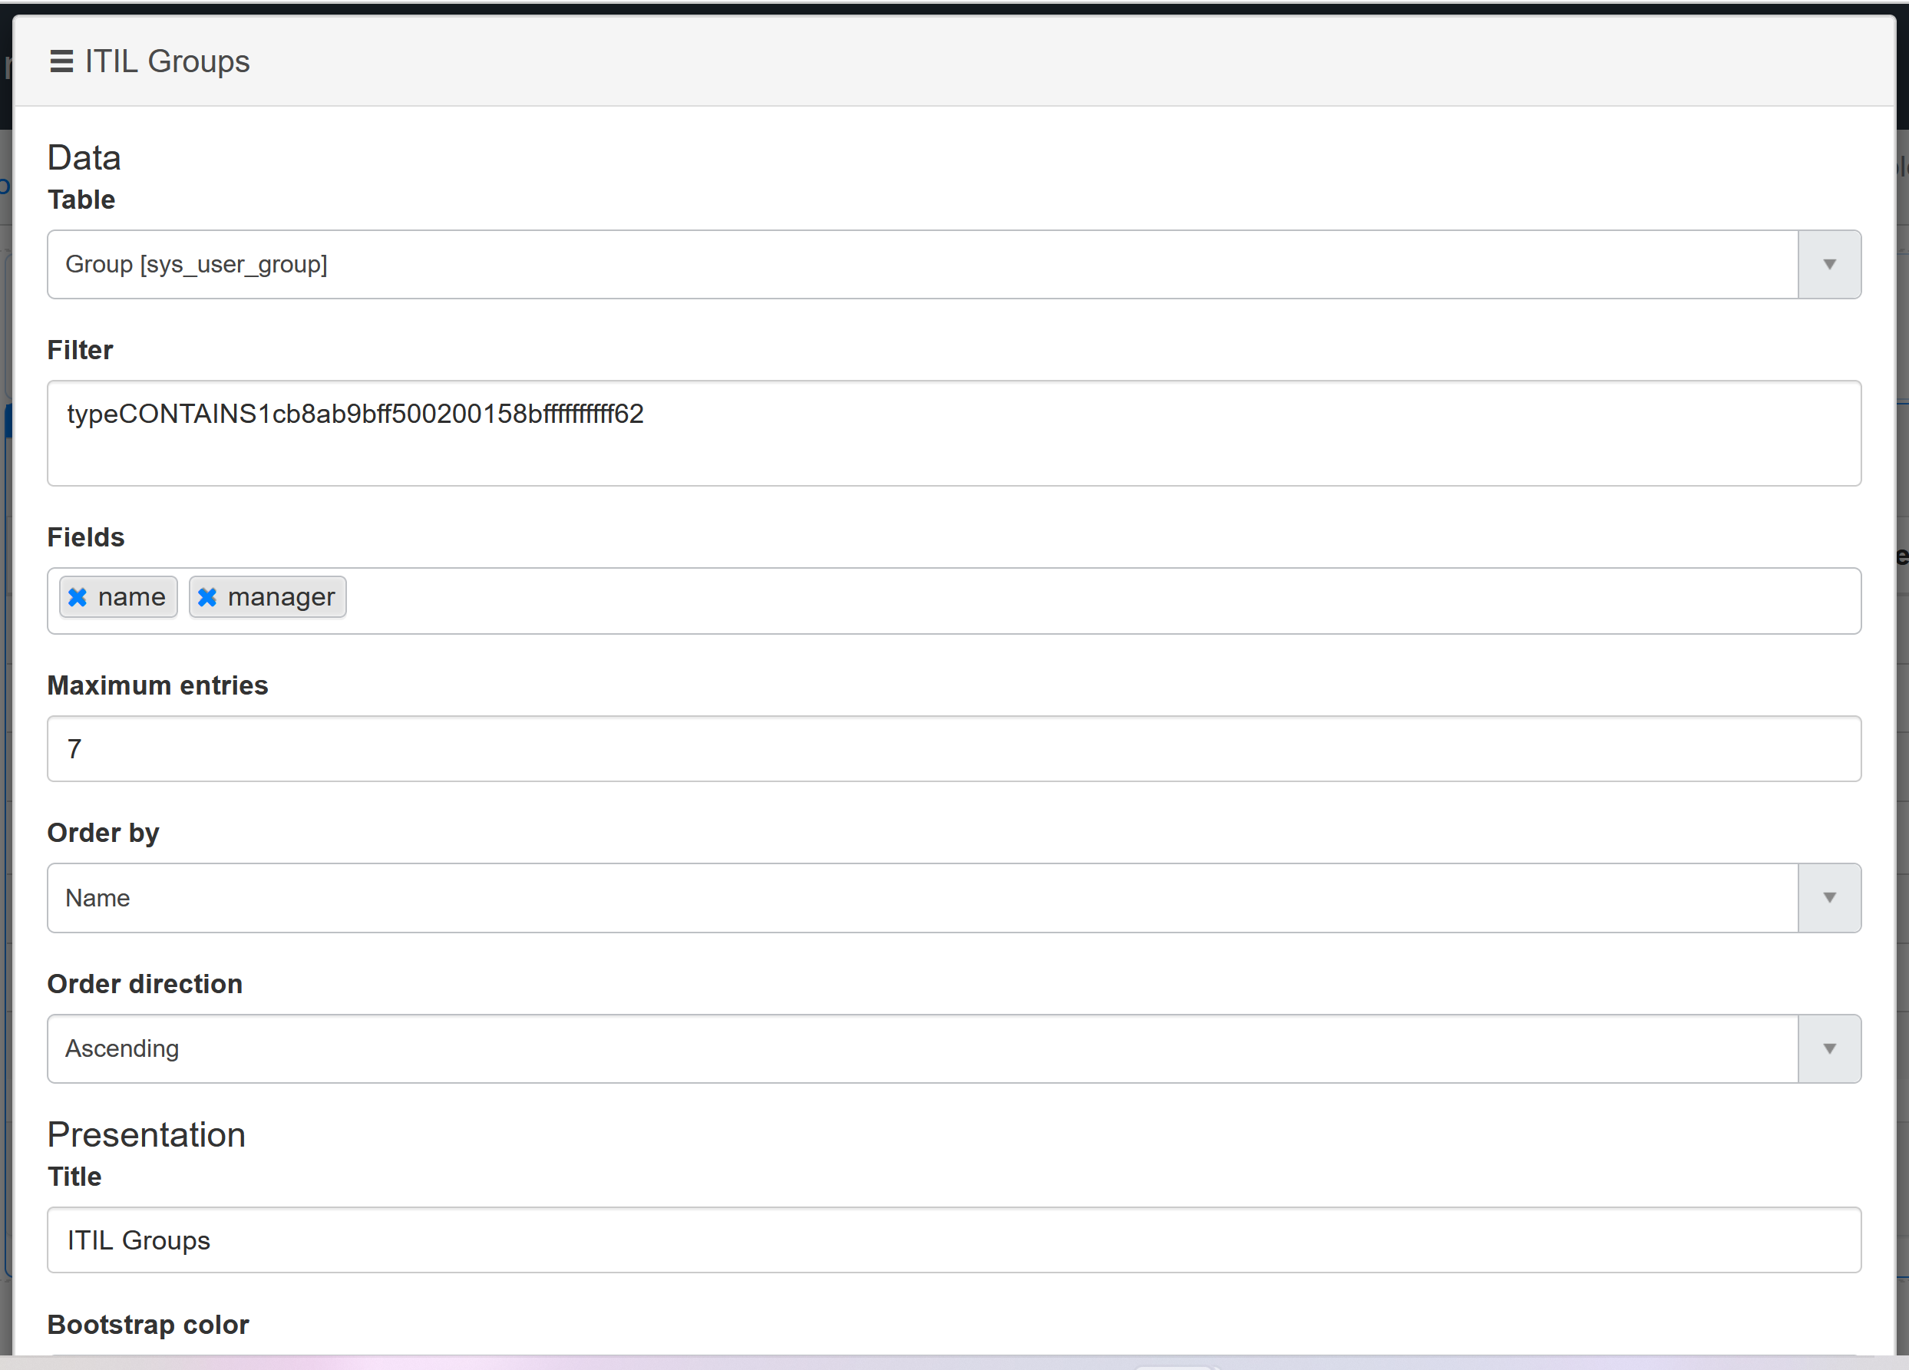Screen dimensions: 1909x1370
Task: Open the ITIL Groups widget menu
Action: coord(61,61)
